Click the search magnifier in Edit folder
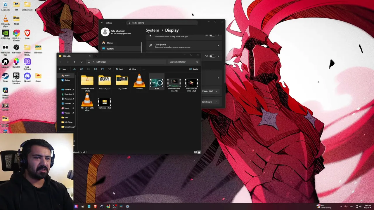Image resolution: width=374 pixels, height=210 pixels. point(197,62)
